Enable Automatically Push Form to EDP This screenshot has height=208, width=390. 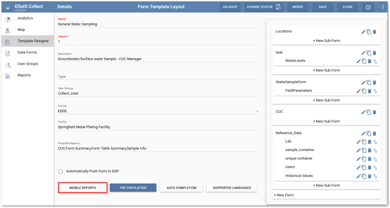(x=61, y=171)
